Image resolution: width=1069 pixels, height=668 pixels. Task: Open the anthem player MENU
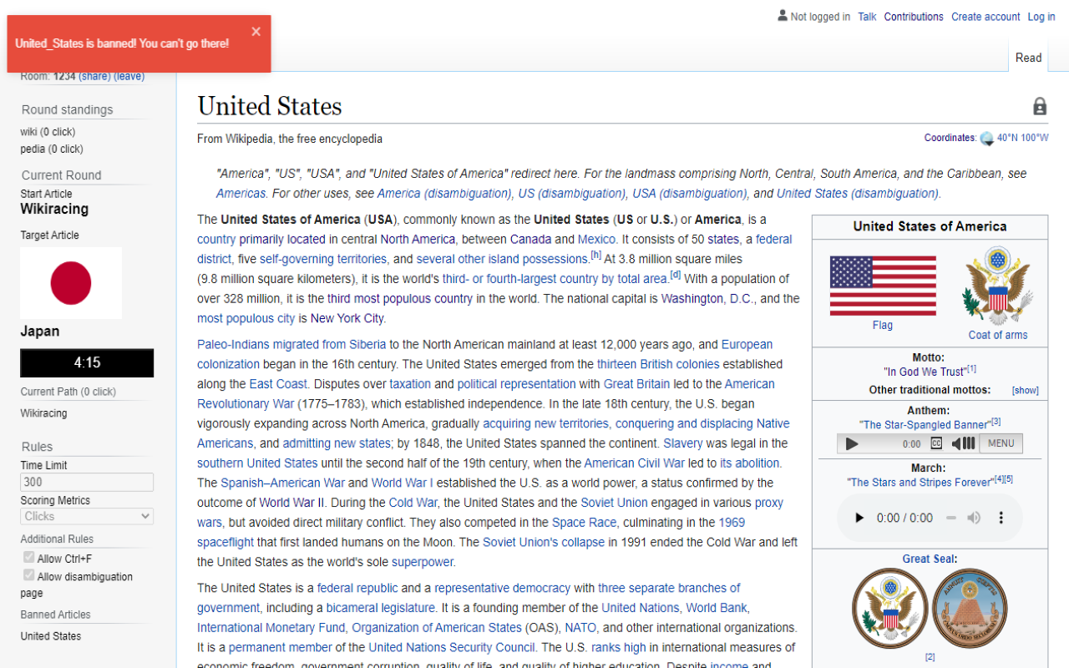click(1001, 443)
